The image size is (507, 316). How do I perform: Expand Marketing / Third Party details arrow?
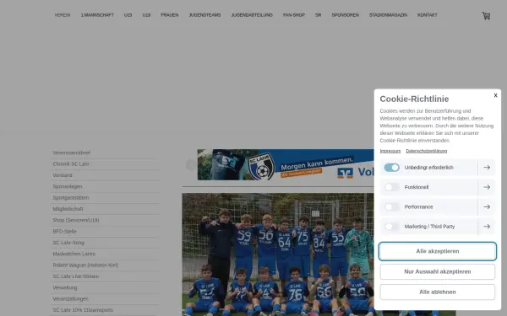[487, 227]
